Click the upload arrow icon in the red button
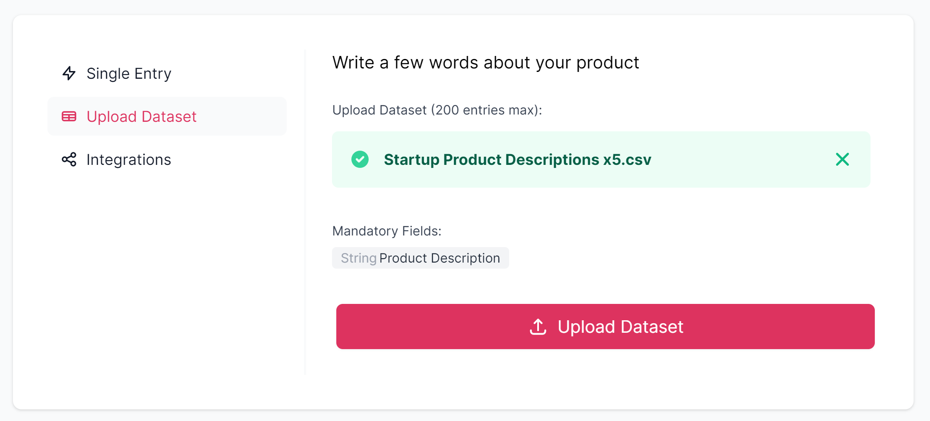Image resolution: width=930 pixels, height=421 pixels. [x=538, y=327]
